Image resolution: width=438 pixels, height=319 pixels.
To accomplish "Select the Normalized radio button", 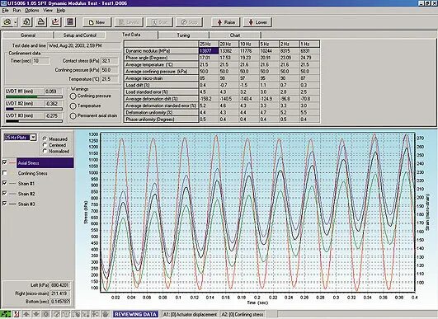I will click(45, 151).
